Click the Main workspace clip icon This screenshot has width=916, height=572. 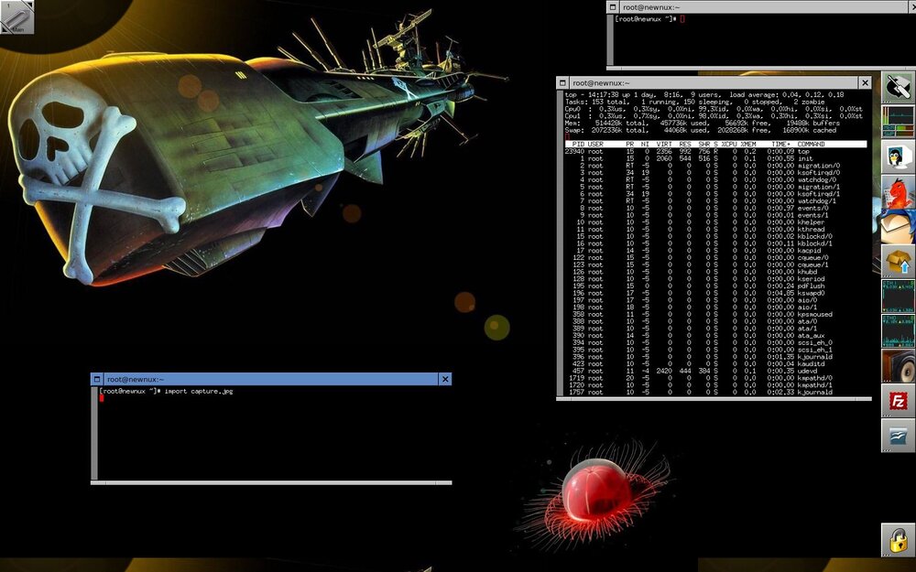point(17,17)
